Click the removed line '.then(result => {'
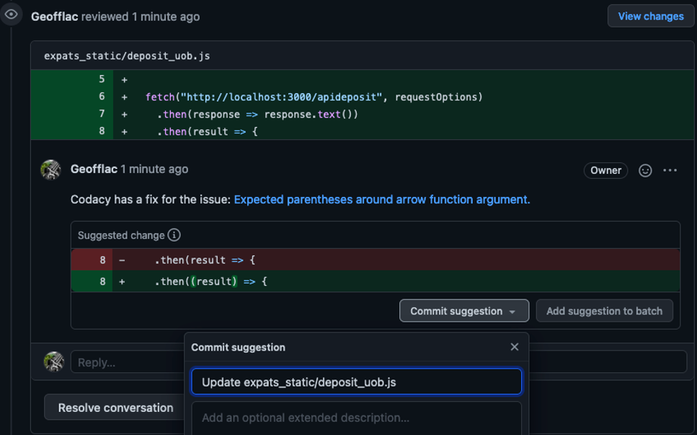 pyautogui.click(x=376, y=260)
